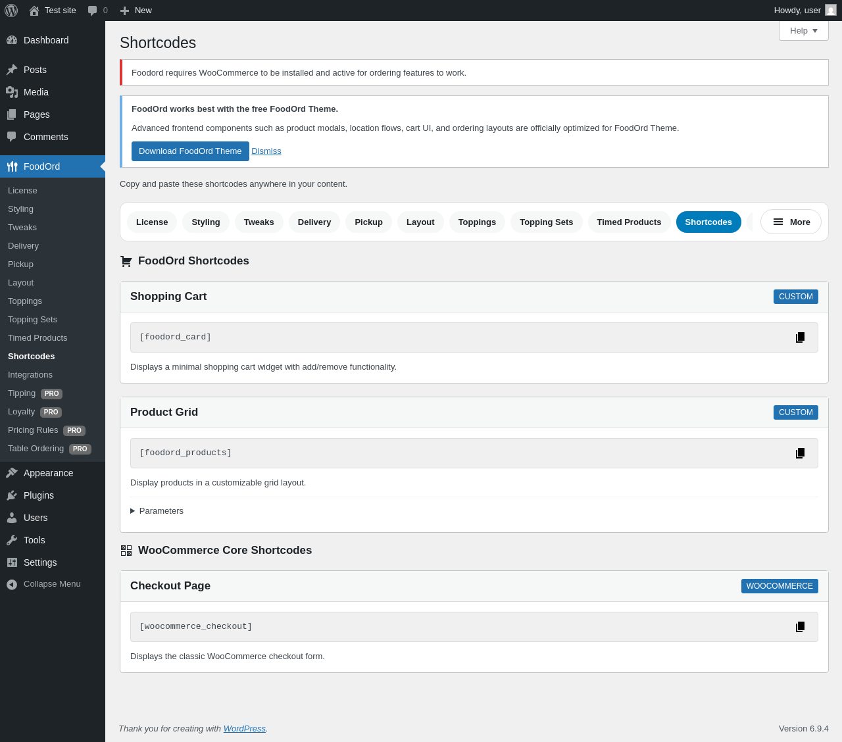Open the Loyalty PRO submenu item

[x=53, y=412]
